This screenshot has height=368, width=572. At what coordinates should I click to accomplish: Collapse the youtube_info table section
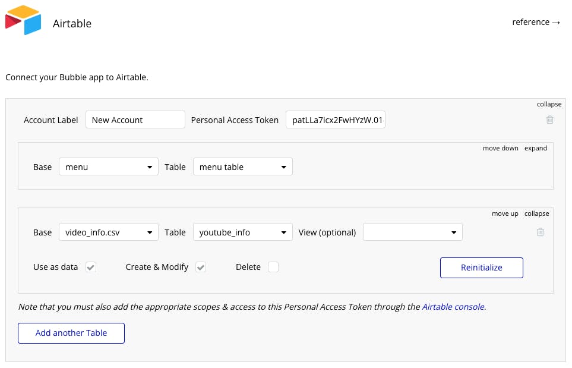click(x=536, y=213)
